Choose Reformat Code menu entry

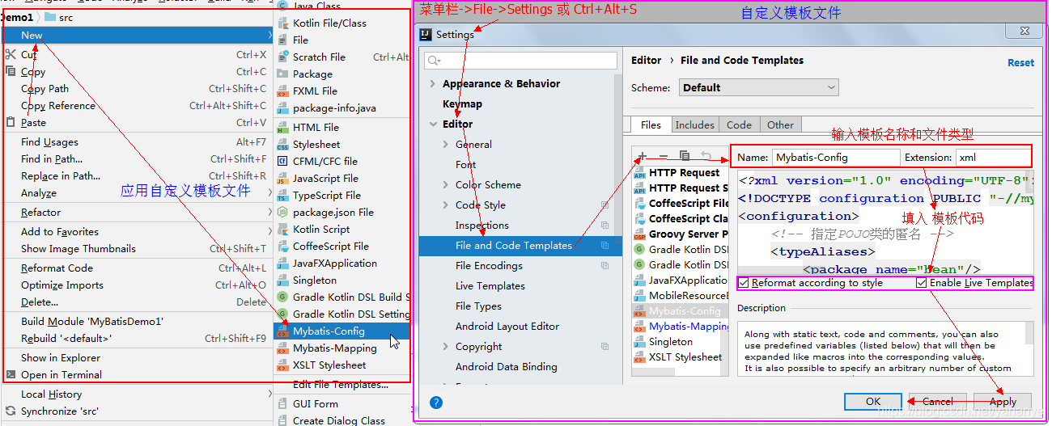(x=136, y=268)
